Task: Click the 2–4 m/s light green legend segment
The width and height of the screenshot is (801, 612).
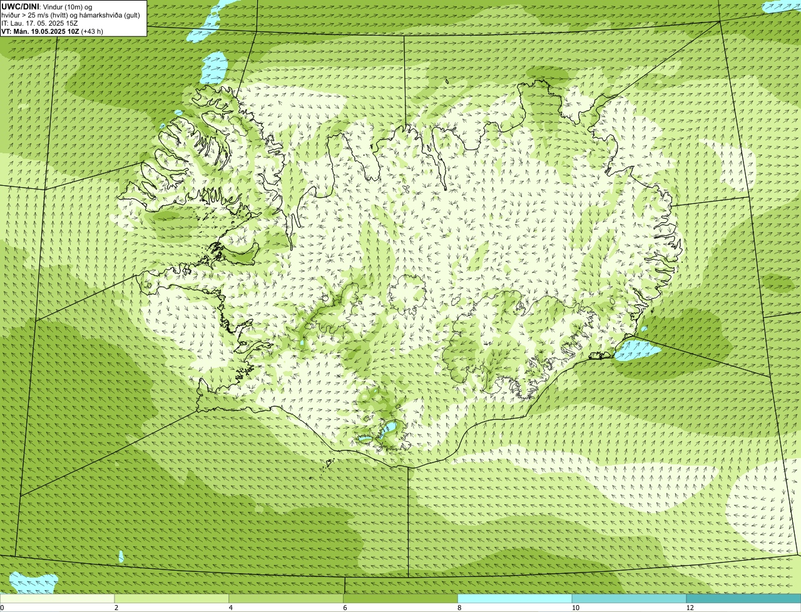Action: (x=172, y=598)
